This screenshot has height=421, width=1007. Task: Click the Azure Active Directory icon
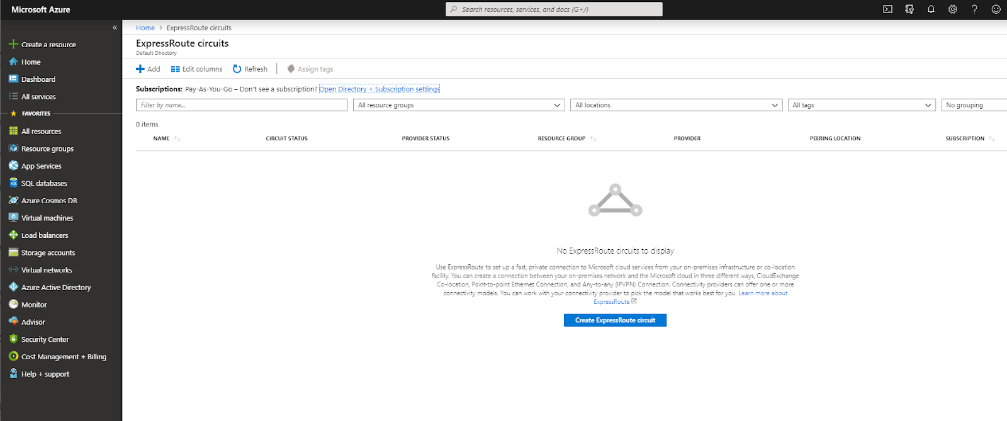(13, 287)
